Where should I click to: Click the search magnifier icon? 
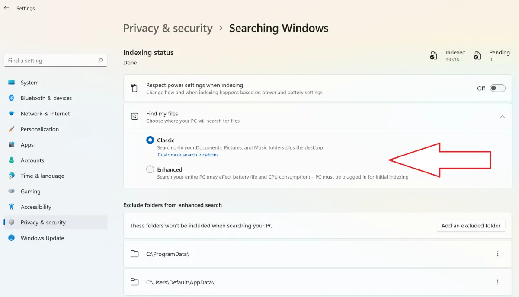point(100,61)
